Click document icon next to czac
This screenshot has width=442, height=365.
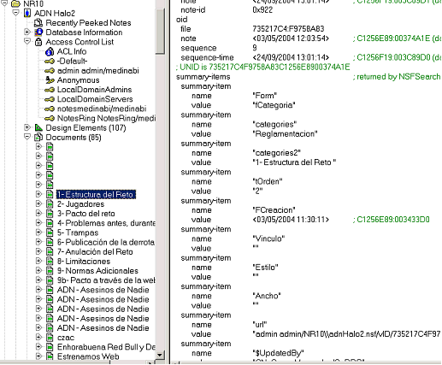point(50,338)
